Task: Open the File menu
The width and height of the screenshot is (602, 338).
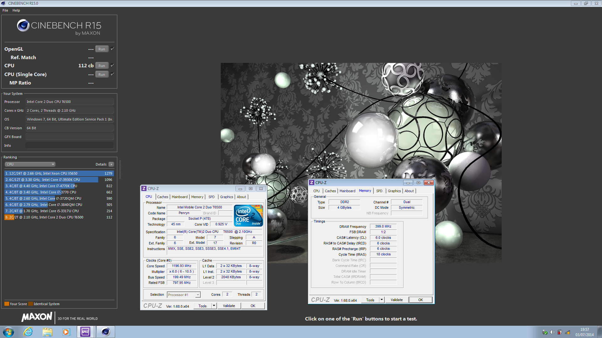Action: click(5, 10)
